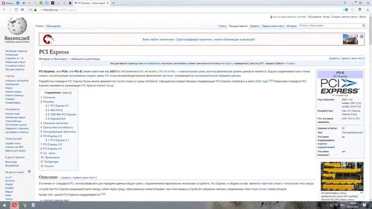
Task: Click the Windows Start button
Action: 4,205
